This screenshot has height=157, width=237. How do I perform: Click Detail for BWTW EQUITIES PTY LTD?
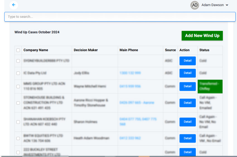187,138
